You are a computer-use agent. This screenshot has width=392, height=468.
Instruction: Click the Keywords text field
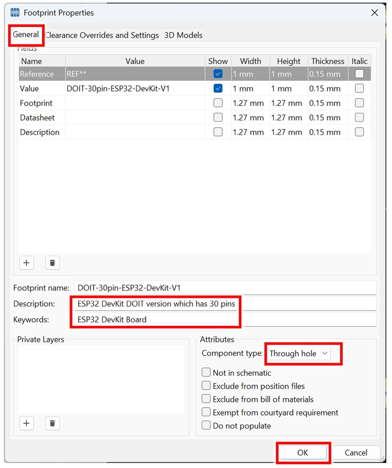click(225, 319)
